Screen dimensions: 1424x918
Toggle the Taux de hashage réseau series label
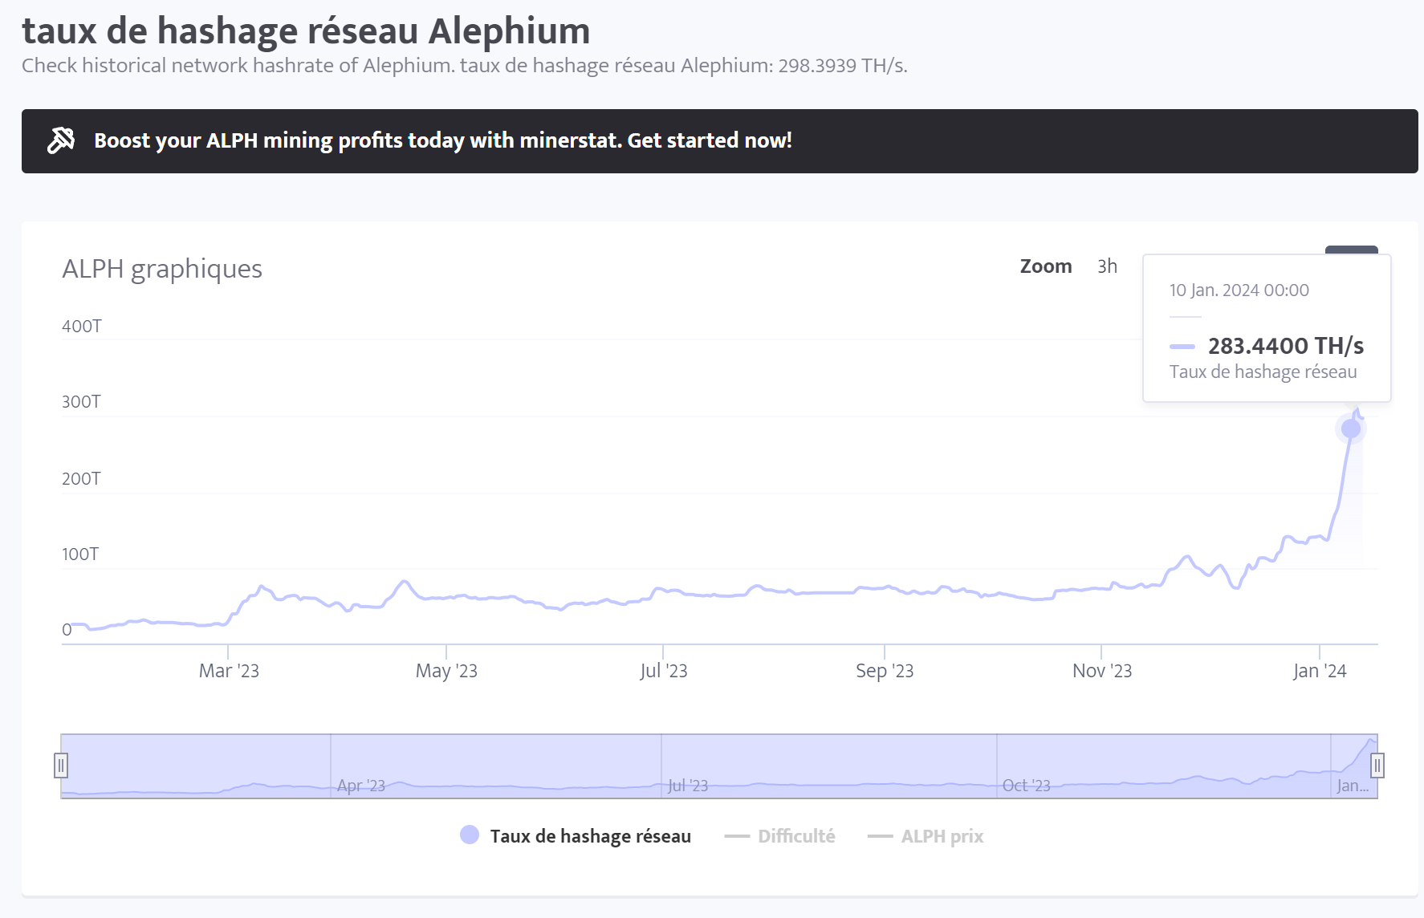point(590,836)
